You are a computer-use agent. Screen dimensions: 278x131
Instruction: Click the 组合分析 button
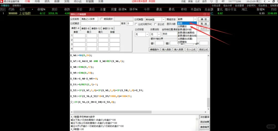click(228, 5)
